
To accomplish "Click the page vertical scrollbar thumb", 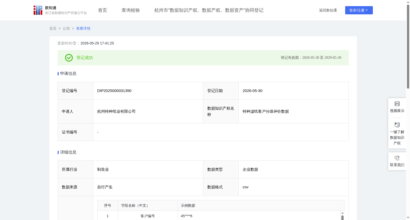I will click(408, 47).
